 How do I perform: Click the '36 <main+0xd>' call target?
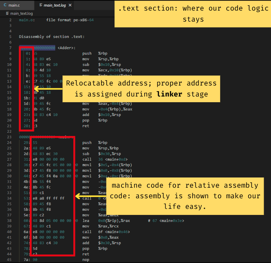pos(112,160)
